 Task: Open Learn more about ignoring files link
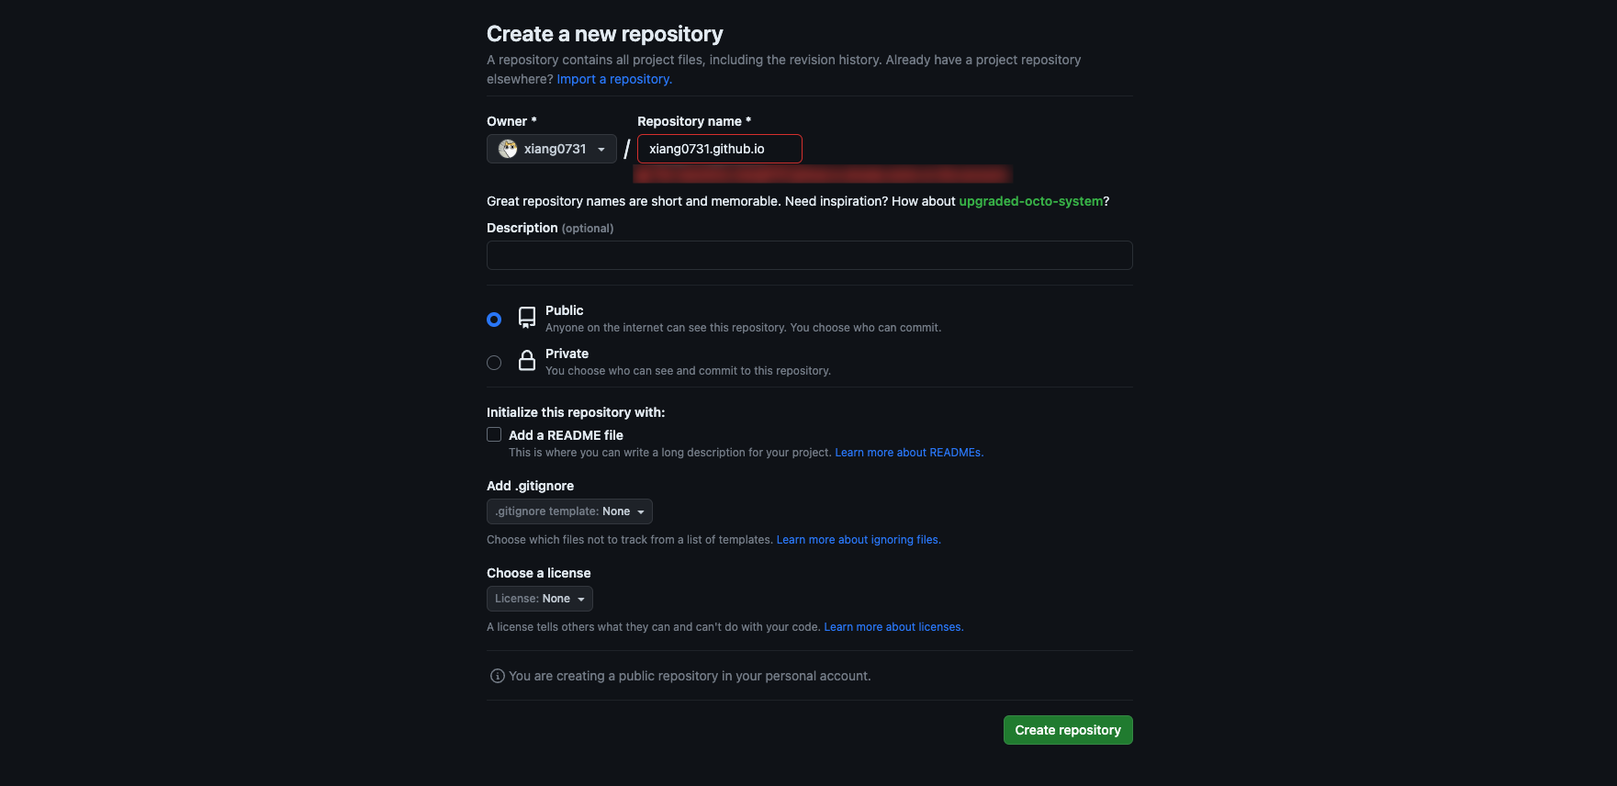(858, 540)
